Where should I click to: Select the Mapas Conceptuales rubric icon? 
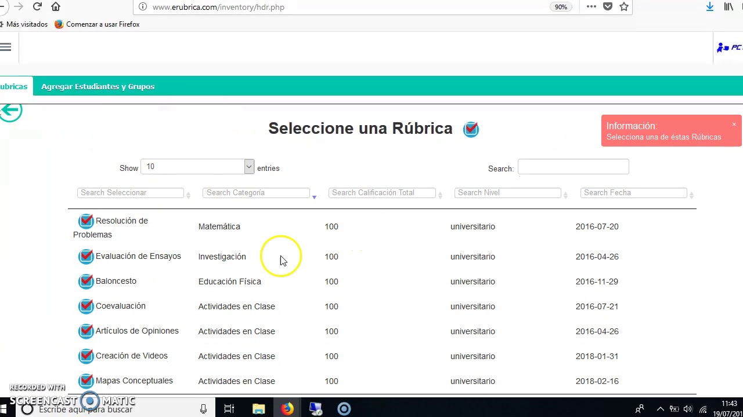click(86, 381)
